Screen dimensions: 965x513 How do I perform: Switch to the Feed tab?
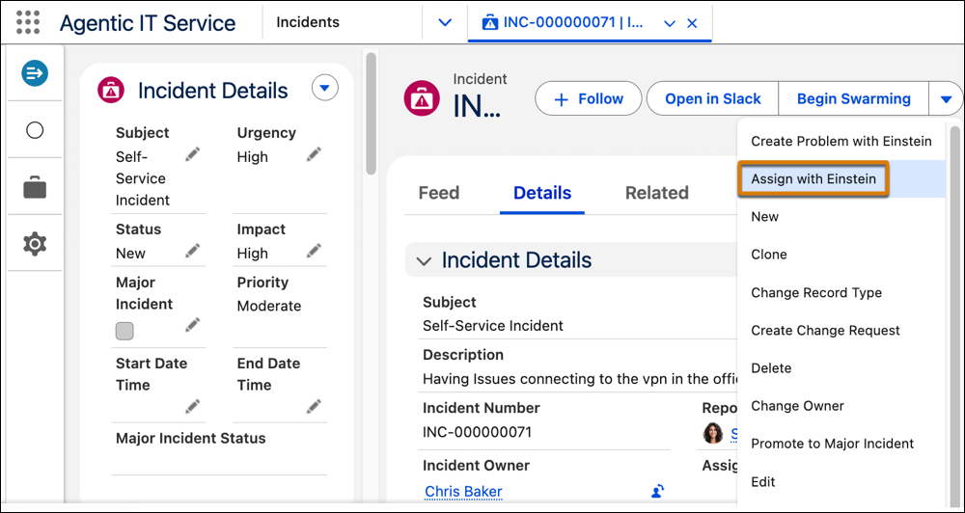(439, 193)
